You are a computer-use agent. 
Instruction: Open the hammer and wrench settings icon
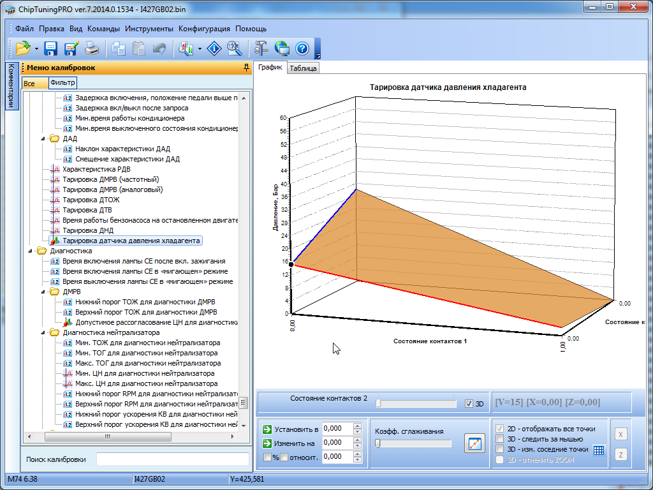[261, 48]
